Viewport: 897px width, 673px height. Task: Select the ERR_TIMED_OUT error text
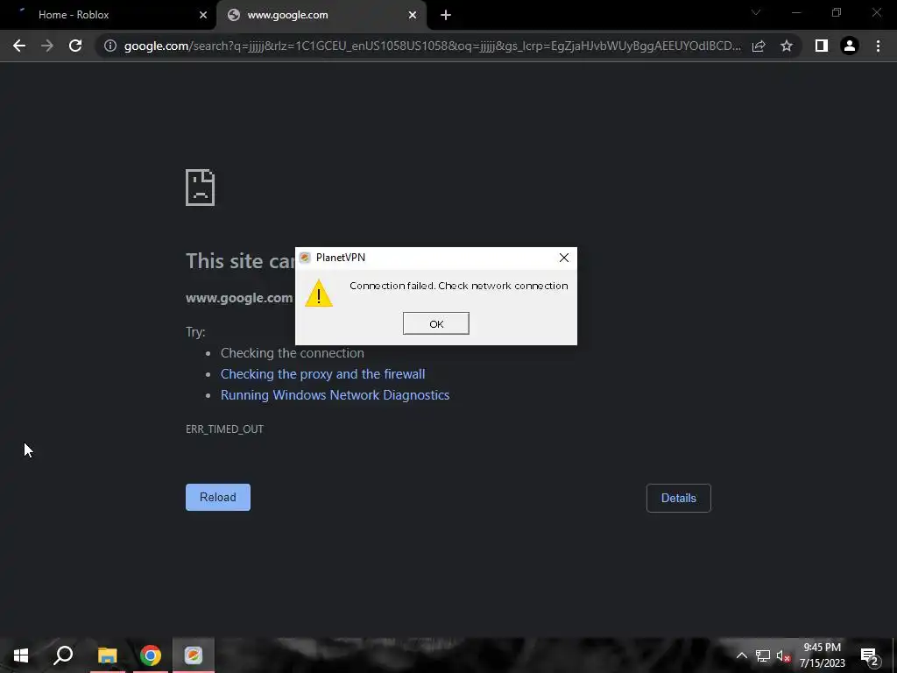click(x=224, y=429)
